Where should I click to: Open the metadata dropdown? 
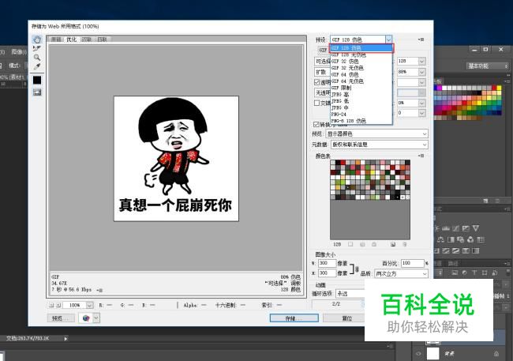point(379,145)
